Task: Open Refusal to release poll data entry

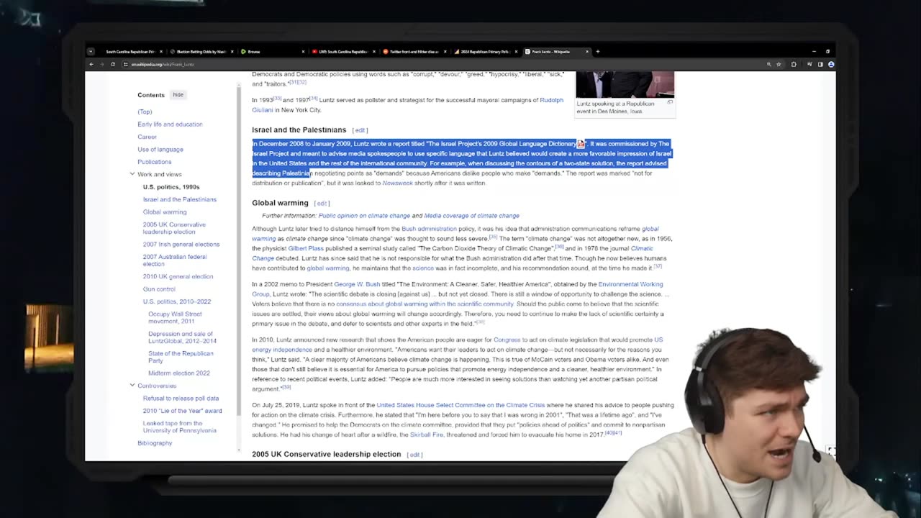Action: coord(181,398)
